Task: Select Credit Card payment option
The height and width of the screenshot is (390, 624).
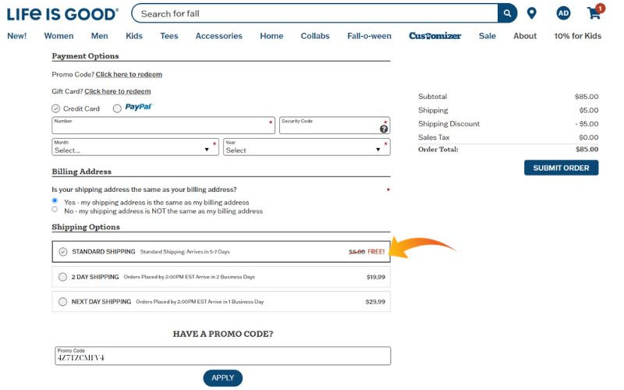Action: [x=56, y=108]
